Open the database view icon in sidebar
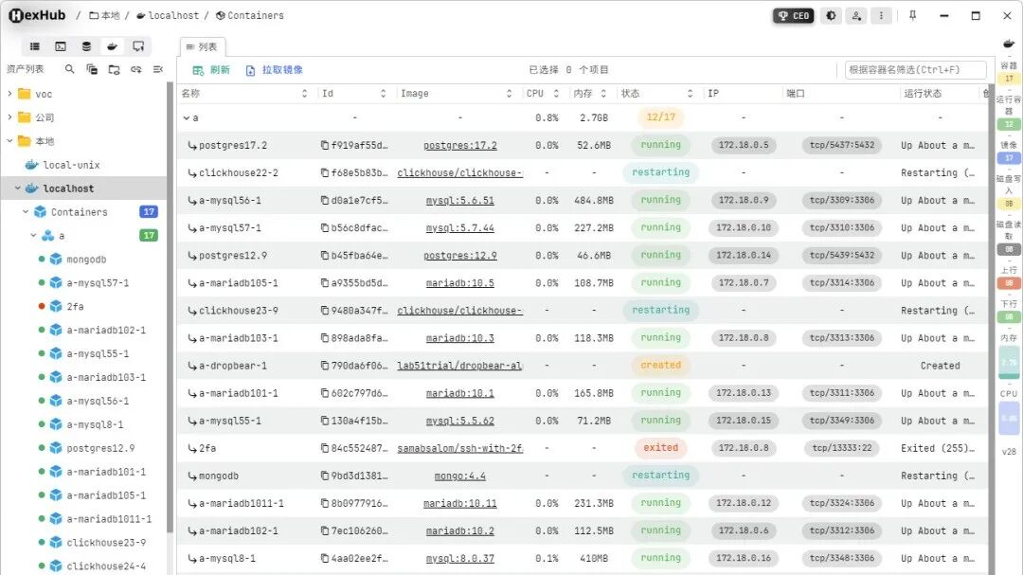This screenshot has height=575, width=1023. pyautogui.click(x=86, y=46)
